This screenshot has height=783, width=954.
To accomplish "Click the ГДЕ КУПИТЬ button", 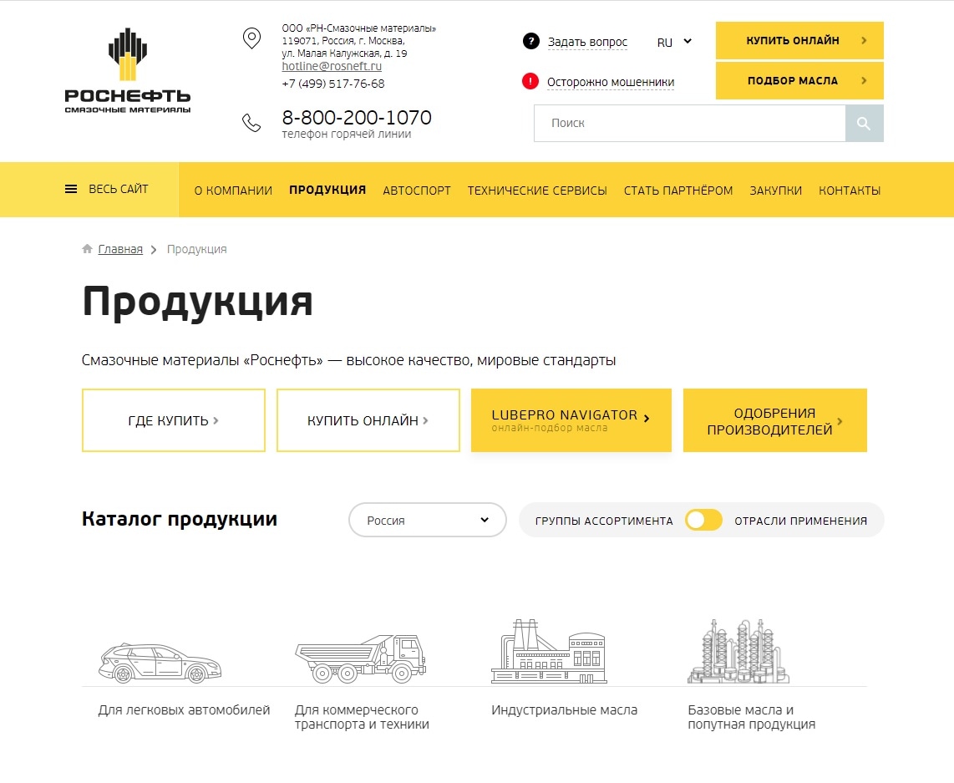I will pos(174,420).
